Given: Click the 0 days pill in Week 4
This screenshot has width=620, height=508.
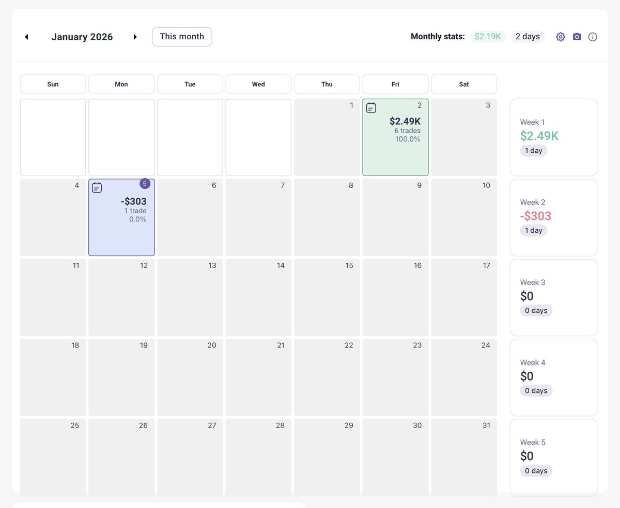Looking at the screenshot, I should pyautogui.click(x=536, y=391).
